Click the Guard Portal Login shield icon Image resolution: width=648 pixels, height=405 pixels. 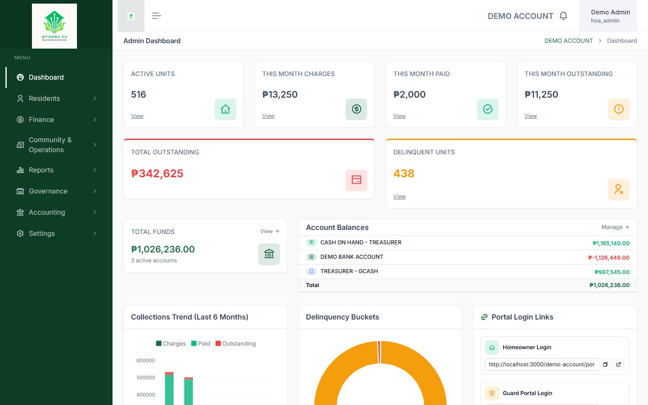tap(492, 393)
